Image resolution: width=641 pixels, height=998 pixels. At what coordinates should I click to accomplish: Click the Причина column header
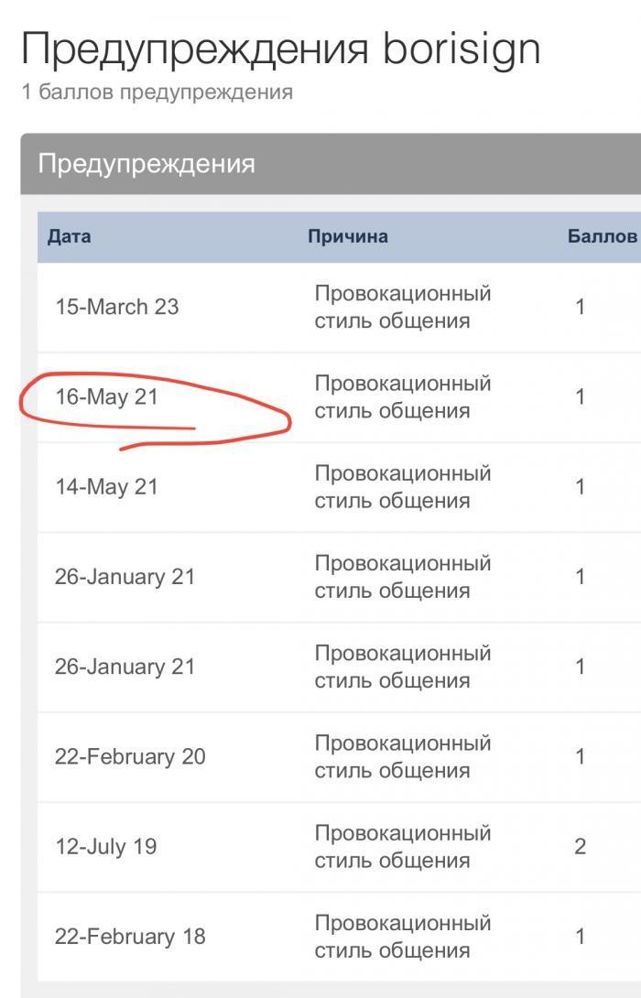348,237
